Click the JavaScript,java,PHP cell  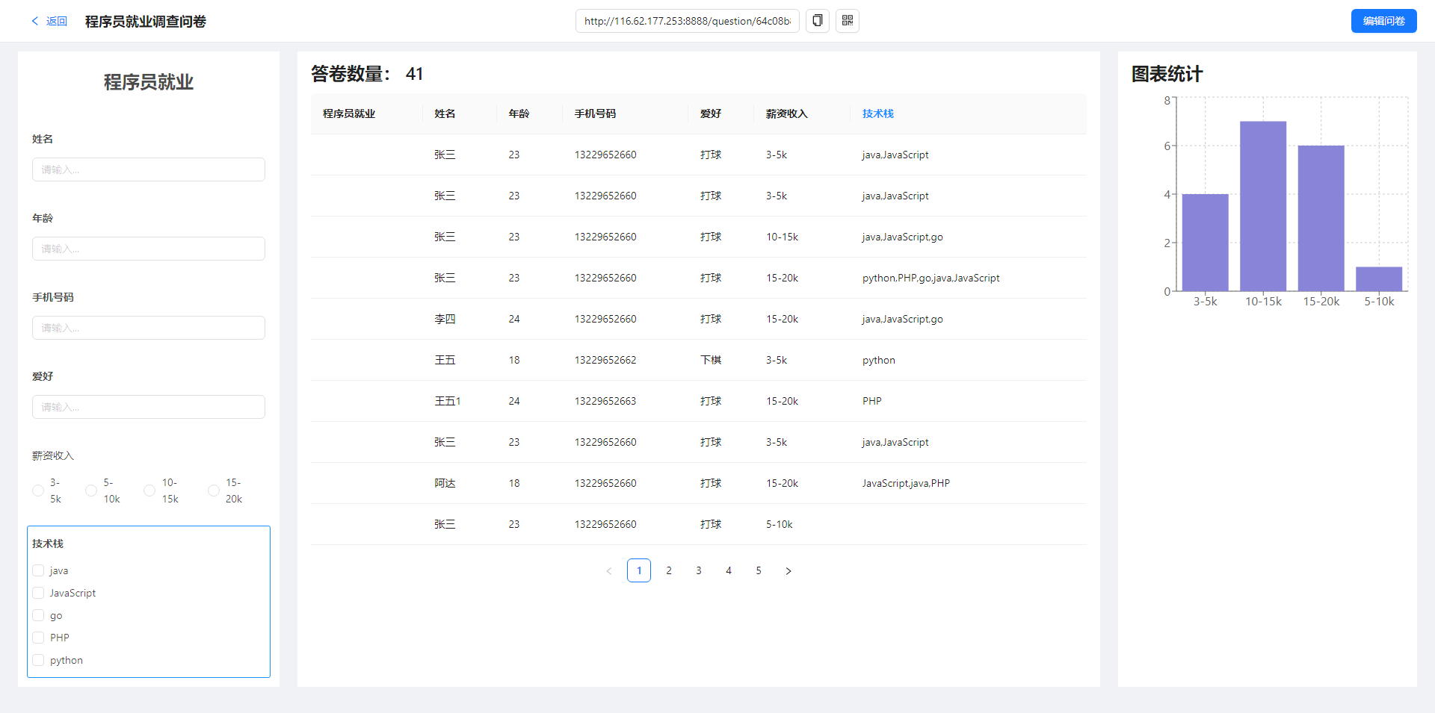pos(906,483)
